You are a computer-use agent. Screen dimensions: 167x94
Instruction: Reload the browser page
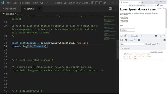pyautogui.click(x=127, y=5)
